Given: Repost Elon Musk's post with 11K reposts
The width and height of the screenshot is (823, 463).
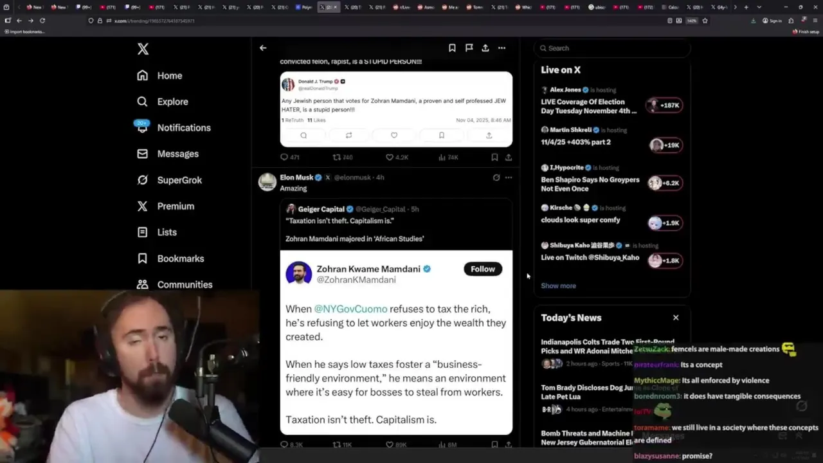Looking at the screenshot, I should (342, 444).
